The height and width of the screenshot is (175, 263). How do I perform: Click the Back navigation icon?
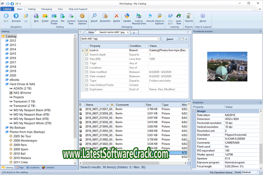coord(6,16)
